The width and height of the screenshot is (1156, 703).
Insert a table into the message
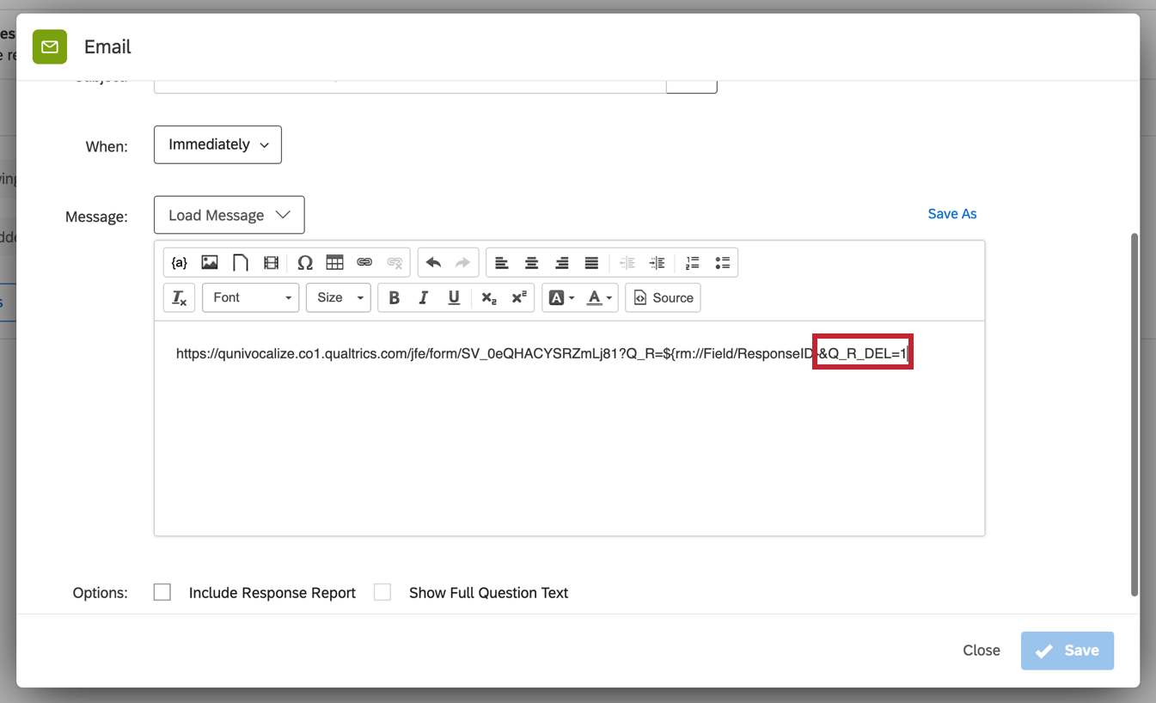click(x=334, y=262)
